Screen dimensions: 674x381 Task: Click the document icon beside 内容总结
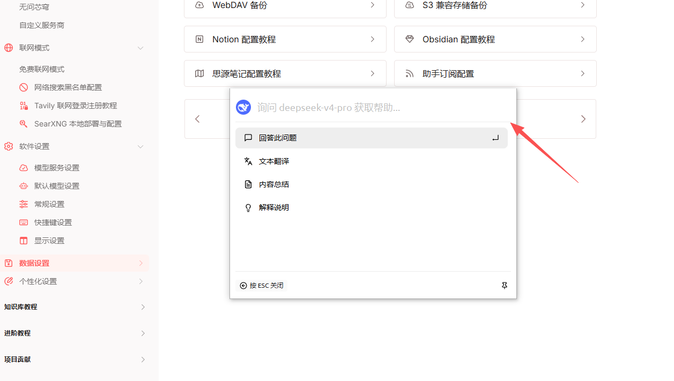pyautogui.click(x=248, y=184)
